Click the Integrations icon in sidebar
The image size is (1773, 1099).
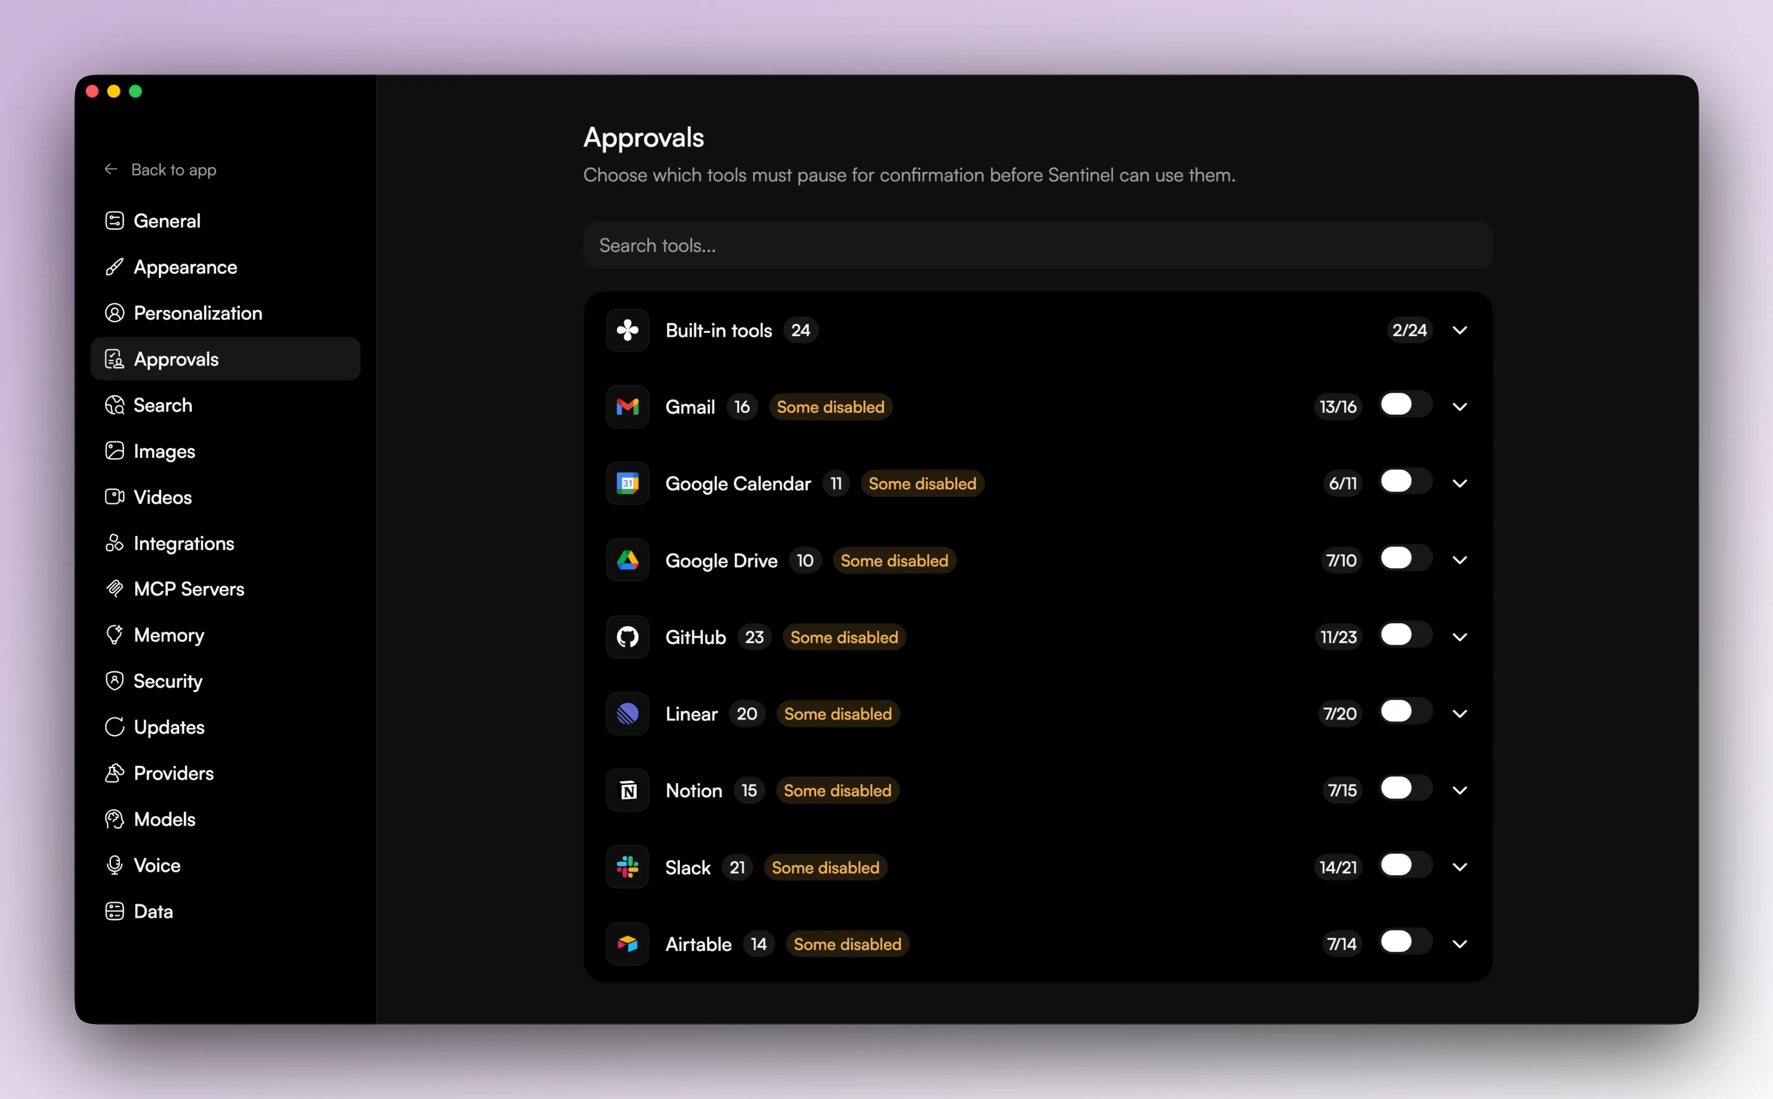[114, 543]
